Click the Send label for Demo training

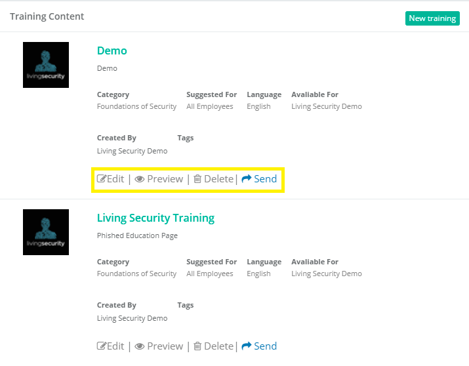pos(265,179)
